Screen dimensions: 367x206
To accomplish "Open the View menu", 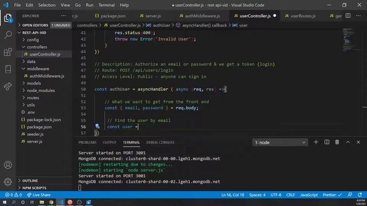I will point(65,5).
